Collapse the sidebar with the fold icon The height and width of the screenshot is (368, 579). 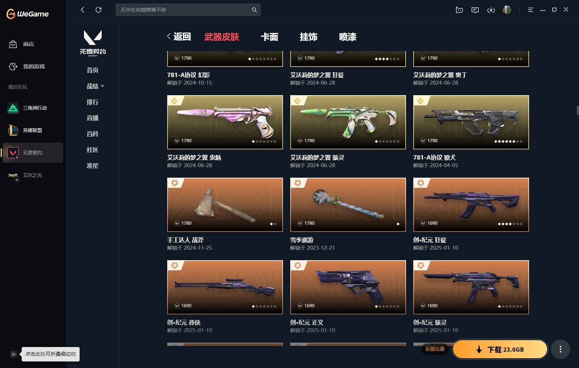13,354
